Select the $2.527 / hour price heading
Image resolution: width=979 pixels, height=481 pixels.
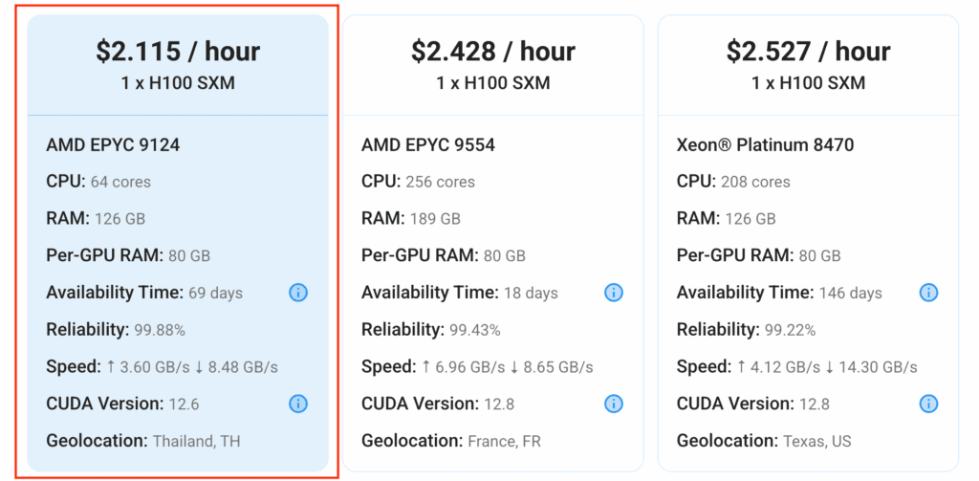(x=809, y=52)
